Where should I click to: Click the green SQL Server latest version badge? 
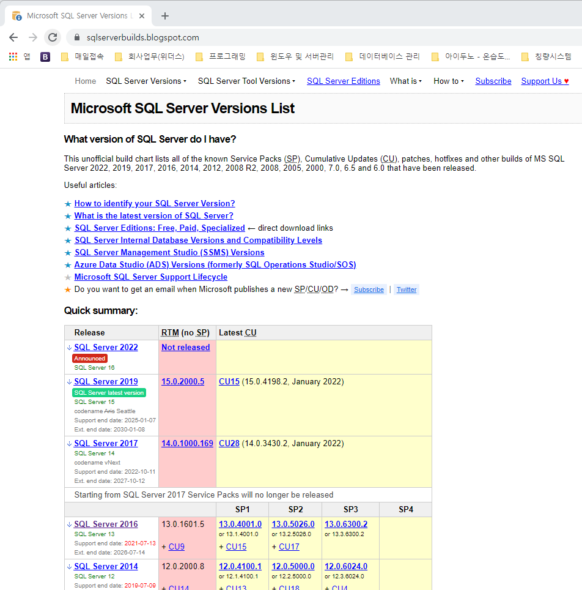pos(109,393)
